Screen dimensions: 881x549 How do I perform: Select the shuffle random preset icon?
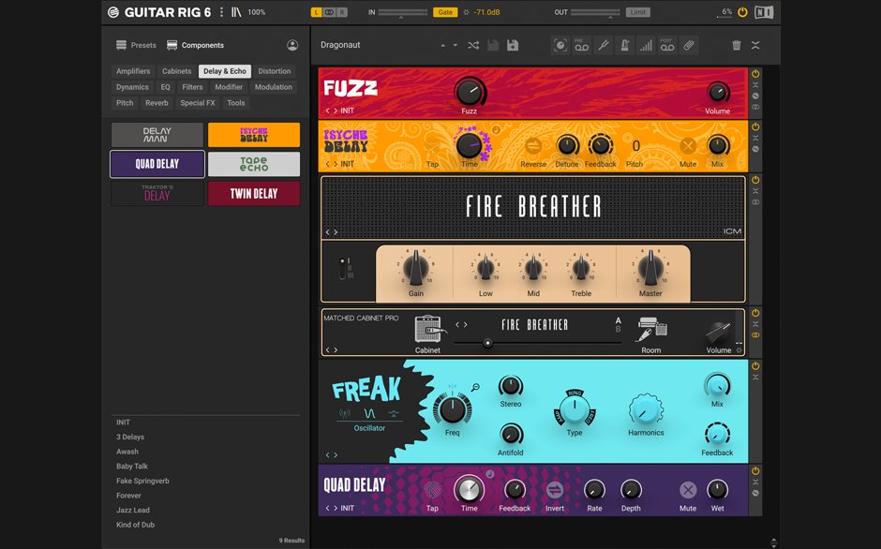pyautogui.click(x=472, y=44)
